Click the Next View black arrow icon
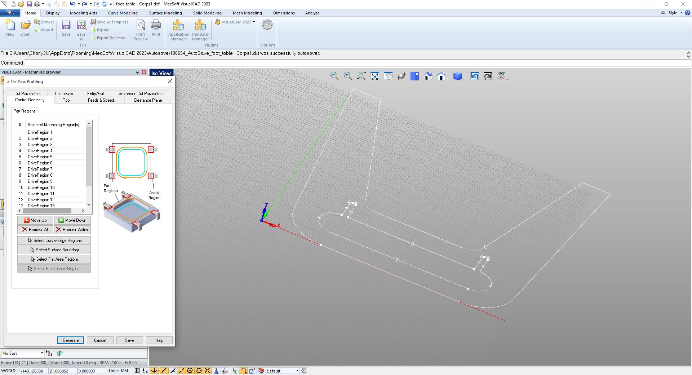 click(488, 76)
